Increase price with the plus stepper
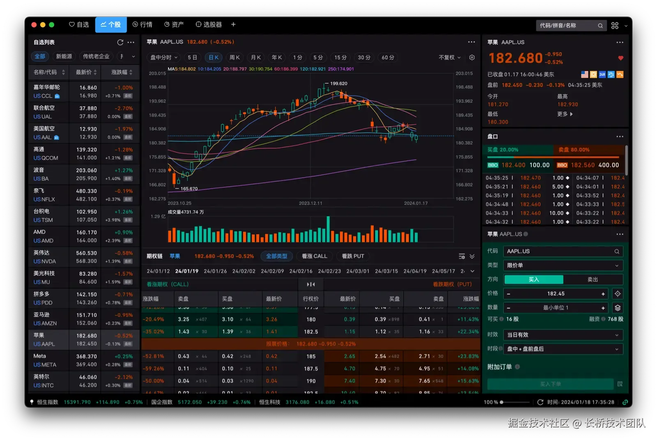Screen dimensions: 657x440 tap(603, 294)
